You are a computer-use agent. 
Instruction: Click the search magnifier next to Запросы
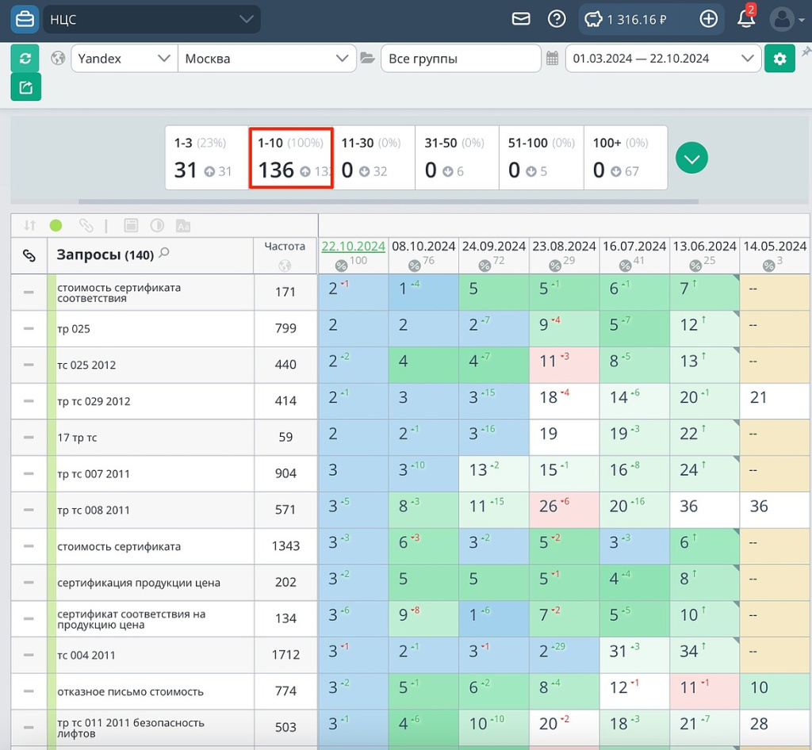pos(164,254)
